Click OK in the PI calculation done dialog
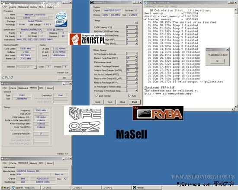This screenshot has width=238, height=190. pyautogui.click(x=217, y=61)
